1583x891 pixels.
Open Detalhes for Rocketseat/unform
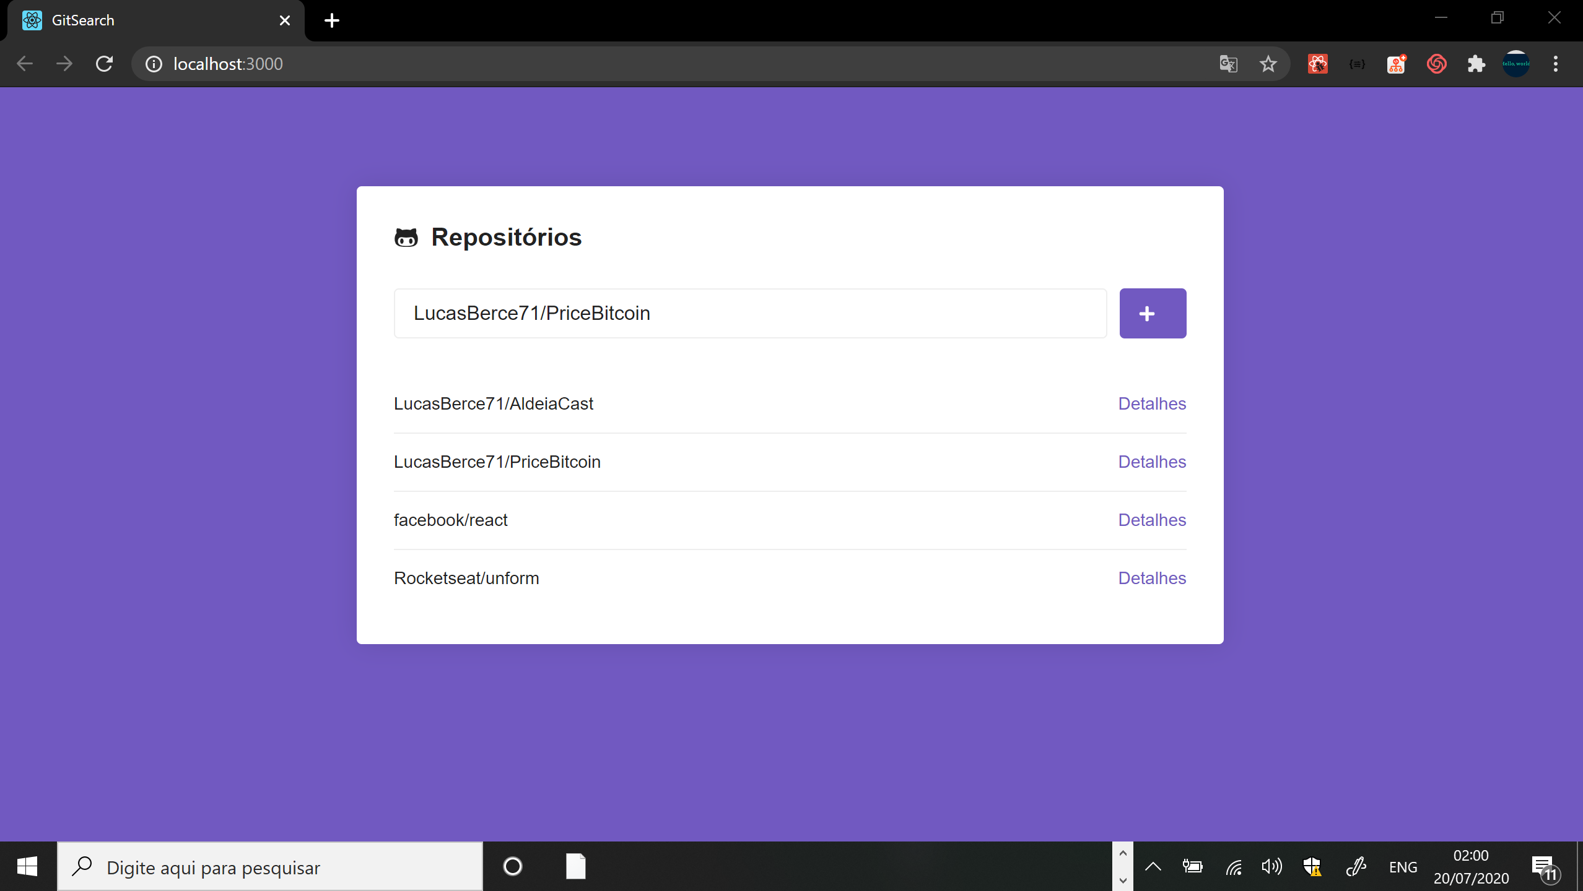(1151, 578)
